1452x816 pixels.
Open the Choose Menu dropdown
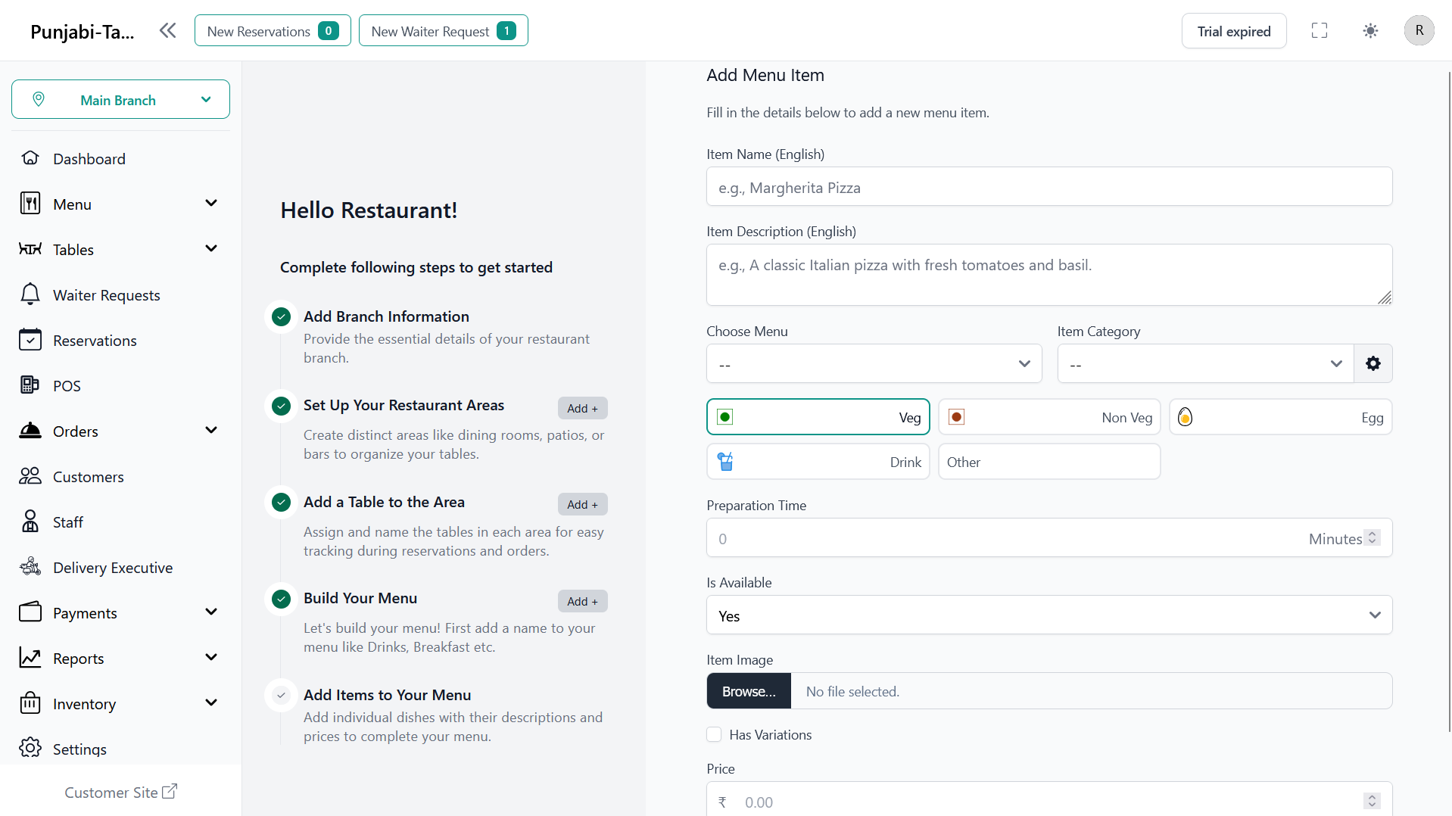coord(874,364)
